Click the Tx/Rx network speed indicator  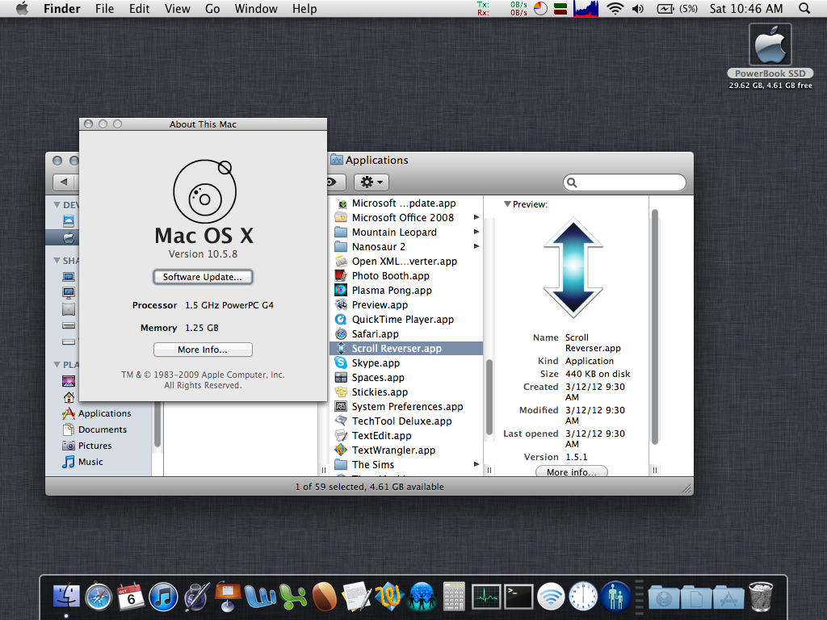502,8
